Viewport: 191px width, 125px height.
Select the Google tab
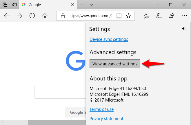[x=48, y=5]
